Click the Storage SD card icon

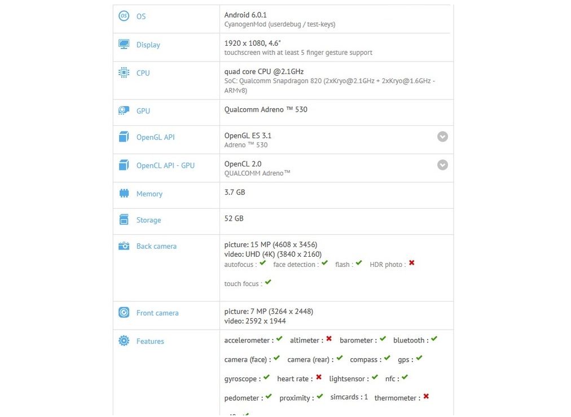pyautogui.click(x=124, y=220)
